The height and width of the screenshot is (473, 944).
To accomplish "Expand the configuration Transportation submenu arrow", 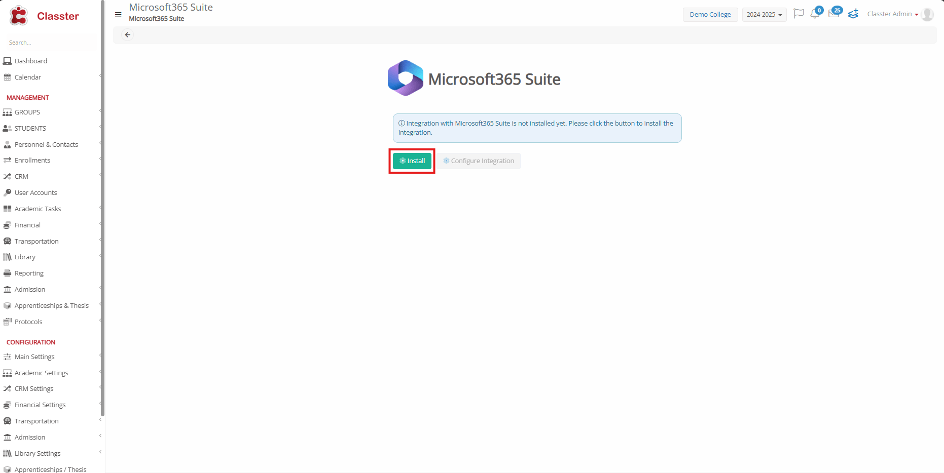I will [x=100, y=420].
